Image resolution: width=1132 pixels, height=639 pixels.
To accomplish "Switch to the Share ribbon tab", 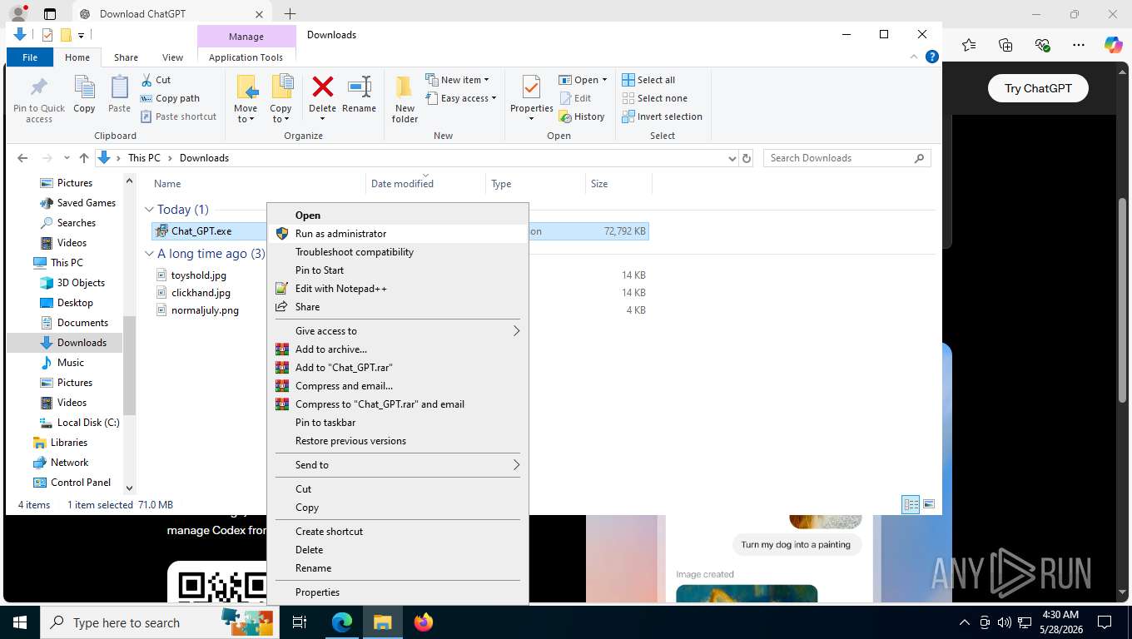I will click(x=127, y=57).
